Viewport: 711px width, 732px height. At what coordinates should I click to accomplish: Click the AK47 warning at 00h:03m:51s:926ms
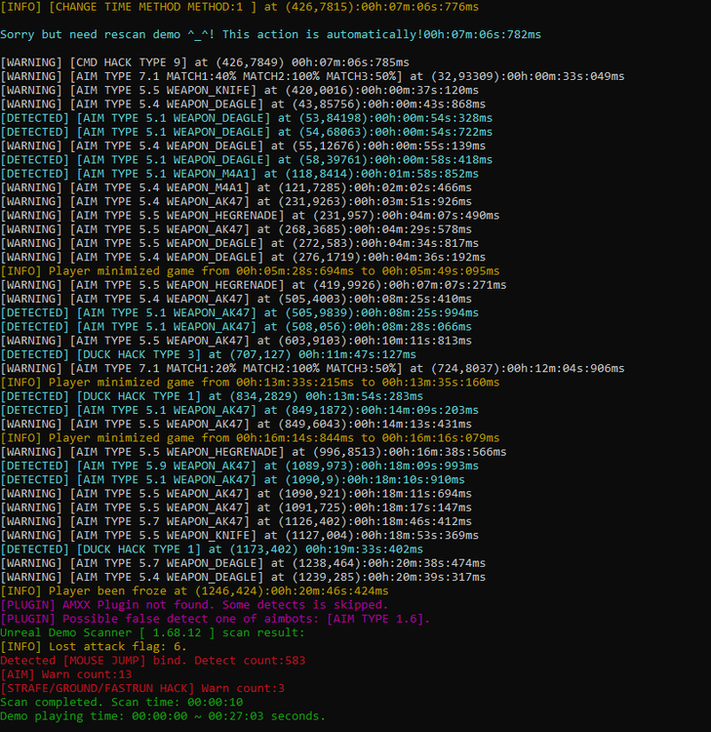click(236, 202)
